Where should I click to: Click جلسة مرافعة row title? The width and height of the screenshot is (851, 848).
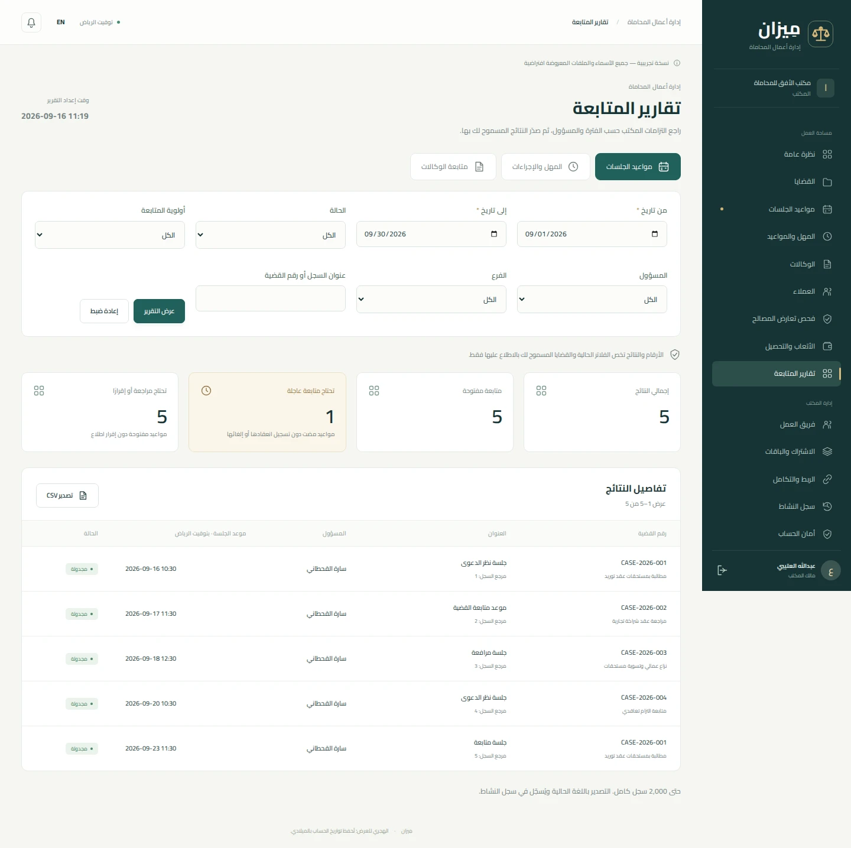coord(489,653)
